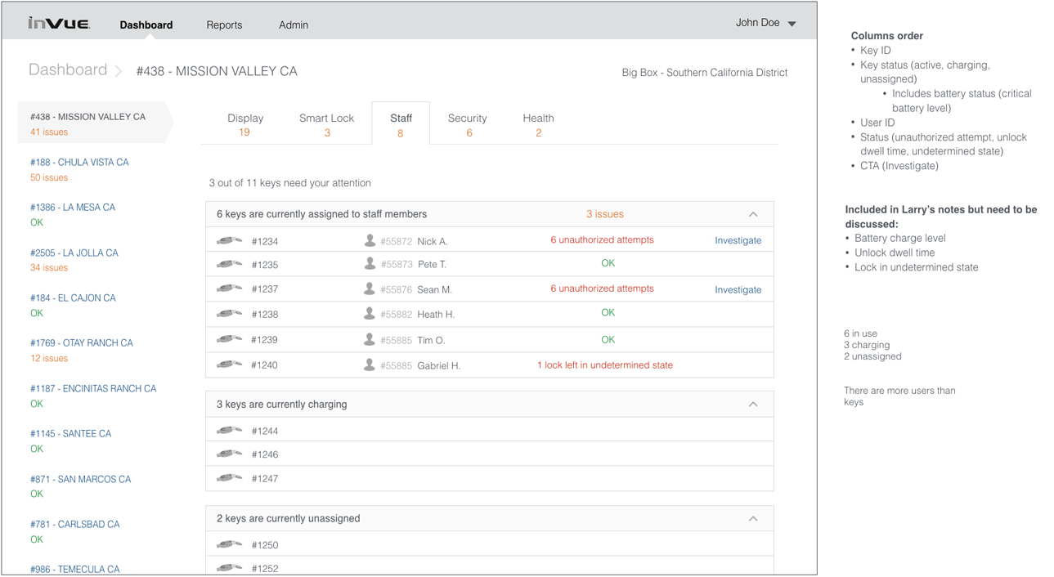Switch to the Display tab
This screenshot has height=577, width=1054.
pos(245,124)
